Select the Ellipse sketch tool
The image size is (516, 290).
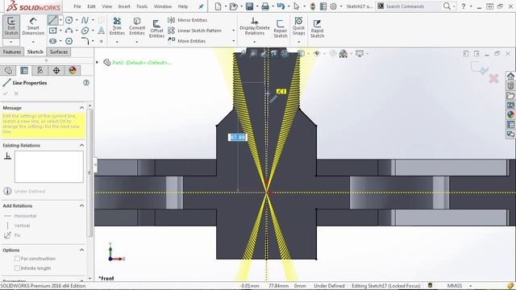[x=85, y=31]
